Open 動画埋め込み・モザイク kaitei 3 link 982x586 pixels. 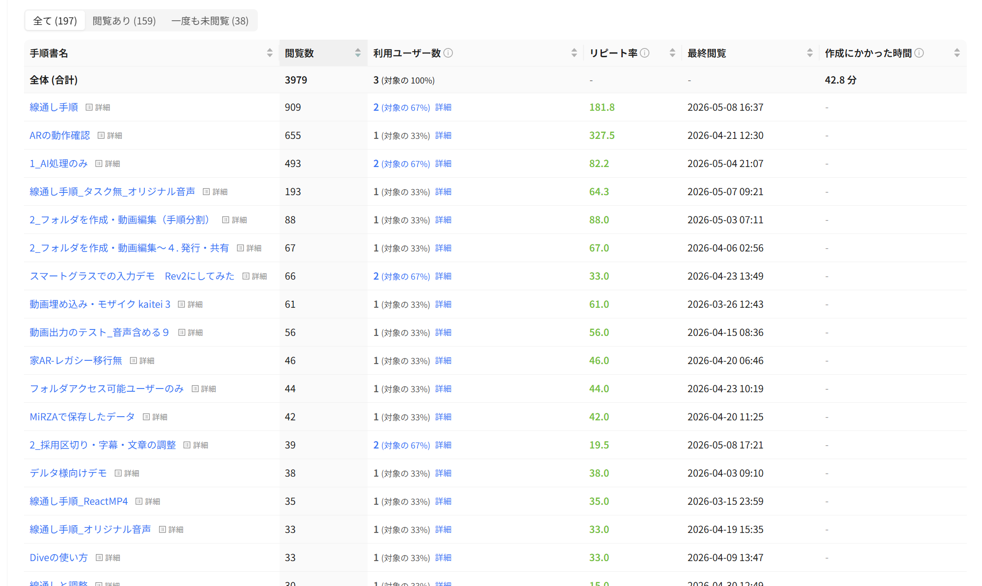point(100,304)
